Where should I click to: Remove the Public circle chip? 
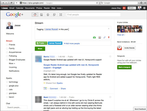[46, 43]
